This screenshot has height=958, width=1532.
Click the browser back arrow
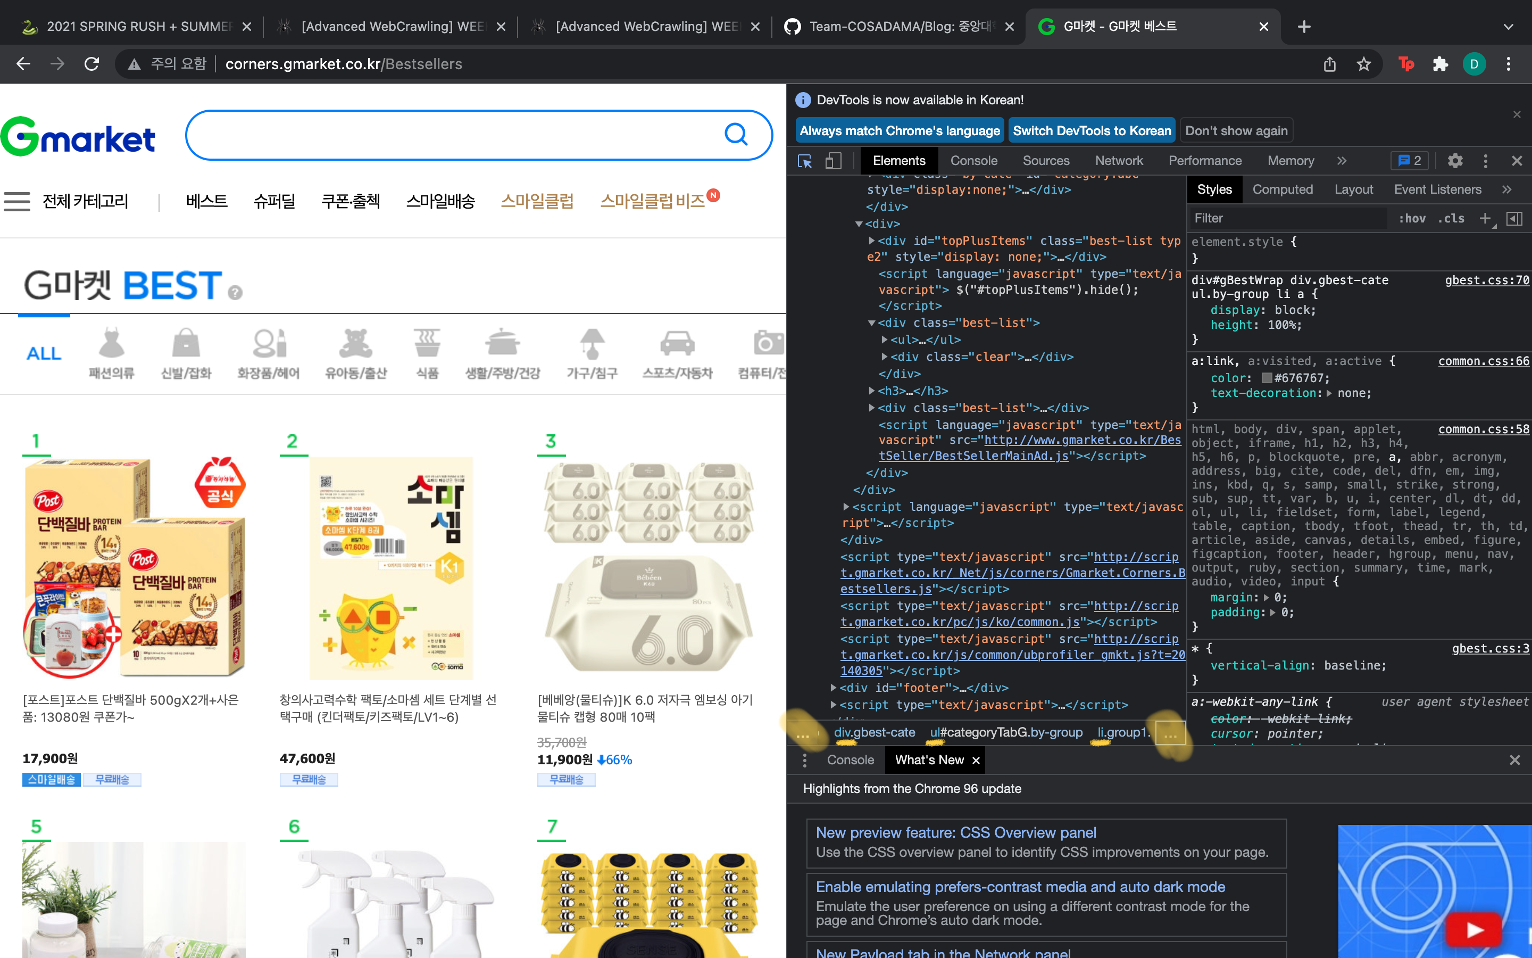point(23,64)
